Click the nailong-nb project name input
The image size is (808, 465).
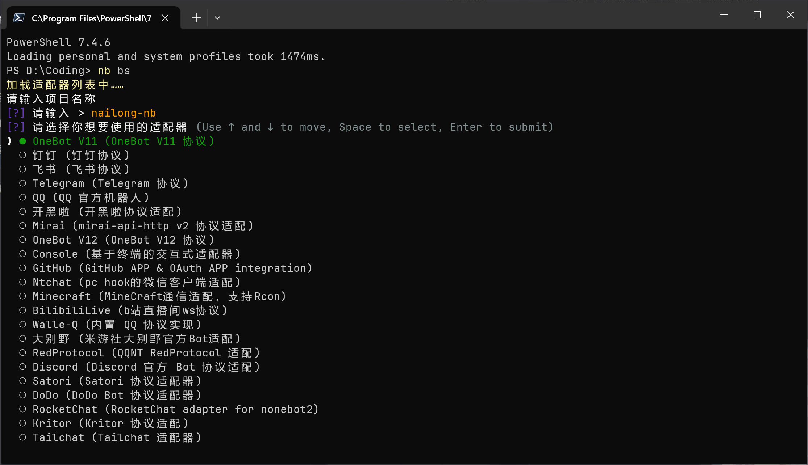tap(124, 113)
